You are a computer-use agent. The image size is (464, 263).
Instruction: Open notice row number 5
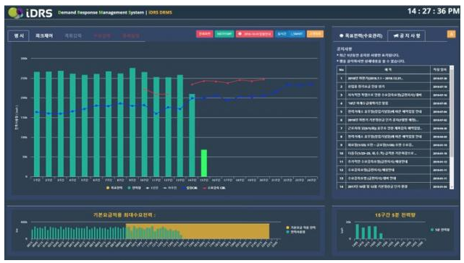[x=393, y=112]
